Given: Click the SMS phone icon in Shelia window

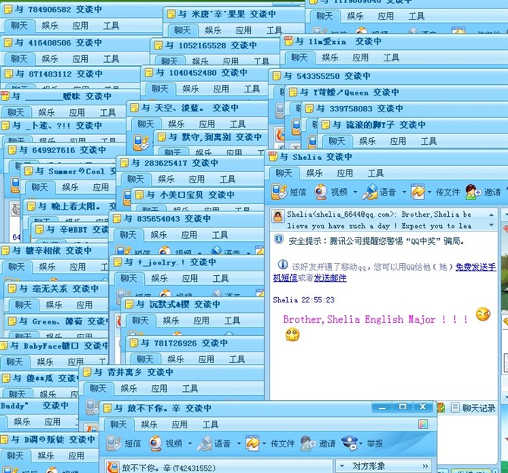Looking at the screenshot, I should 279,192.
